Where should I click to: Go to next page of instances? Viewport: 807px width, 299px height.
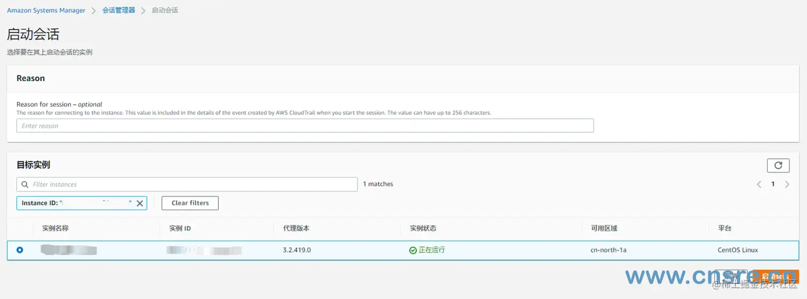pos(787,184)
